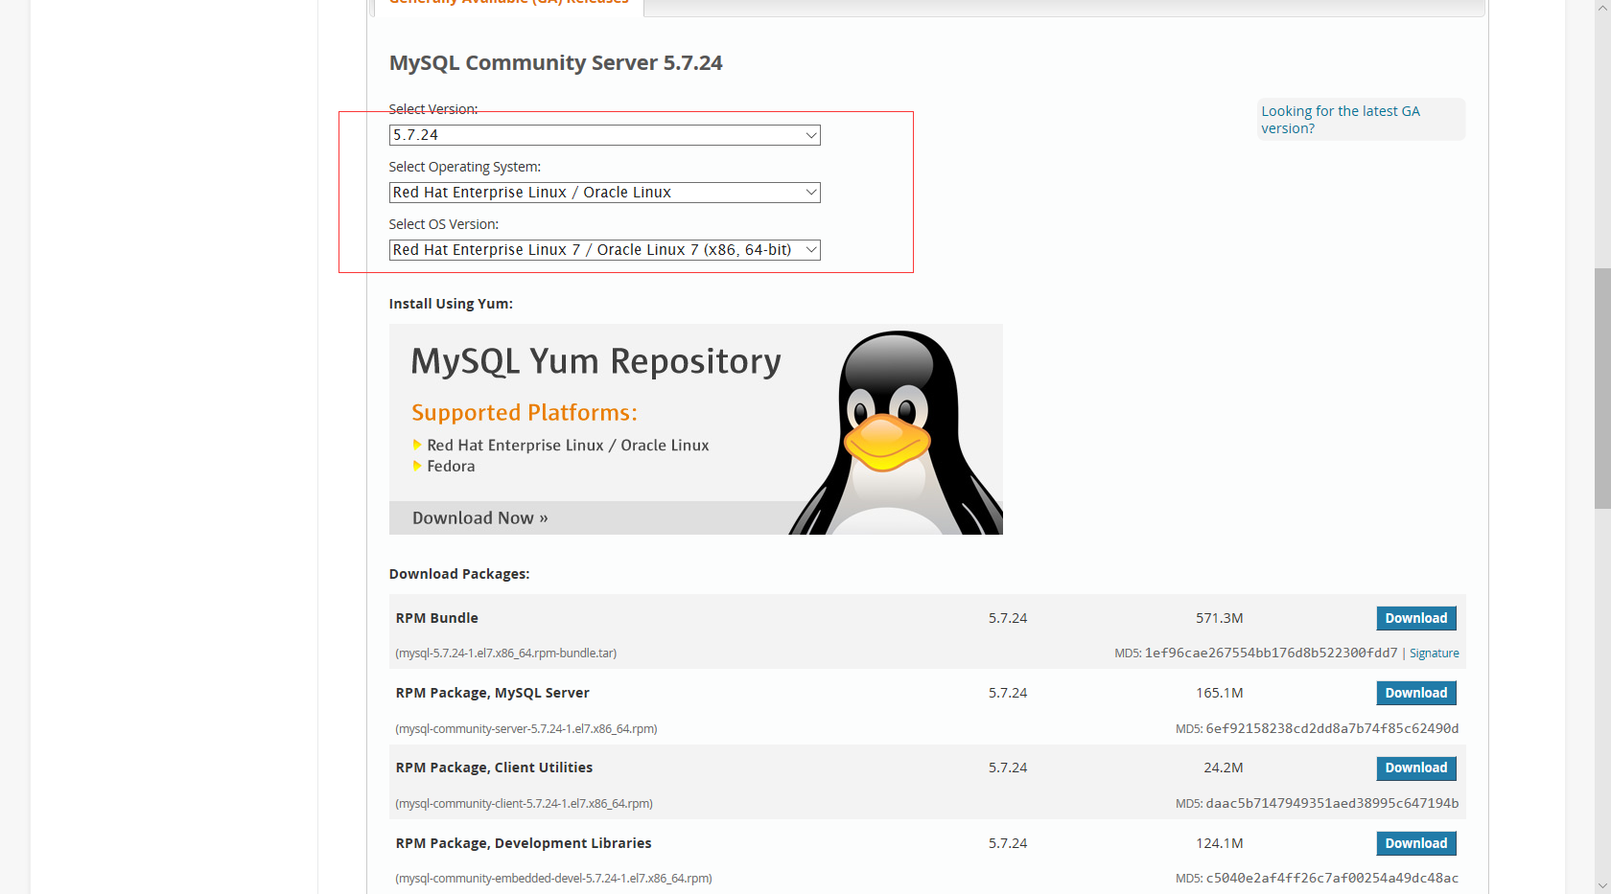This screenshot has width=1611, height=894.
Task: Click the MySQL Yum Repository banner image
Action: tap(695, 429)
